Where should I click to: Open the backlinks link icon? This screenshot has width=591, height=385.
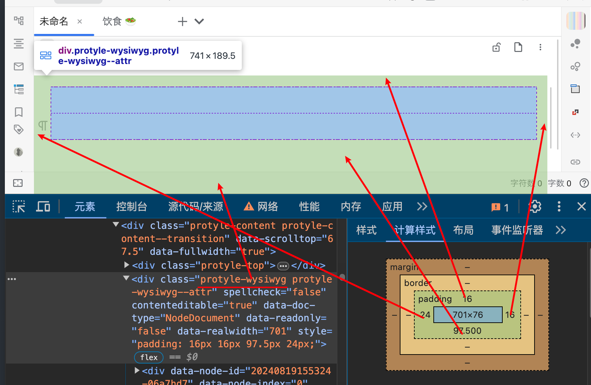tap(575, 162)
